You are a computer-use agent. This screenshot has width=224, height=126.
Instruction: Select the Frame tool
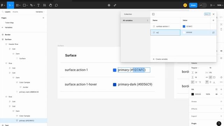tap(17, 5)
